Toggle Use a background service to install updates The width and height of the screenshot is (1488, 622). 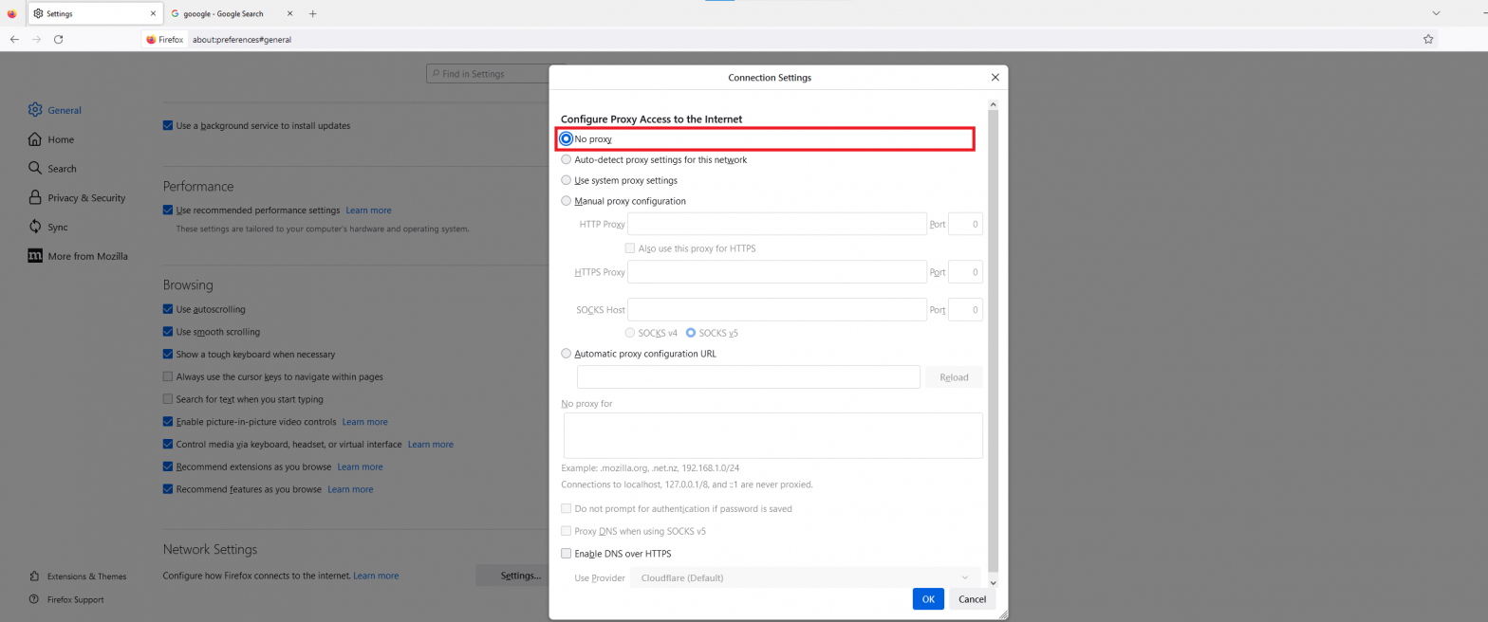(x=168, y=125)
